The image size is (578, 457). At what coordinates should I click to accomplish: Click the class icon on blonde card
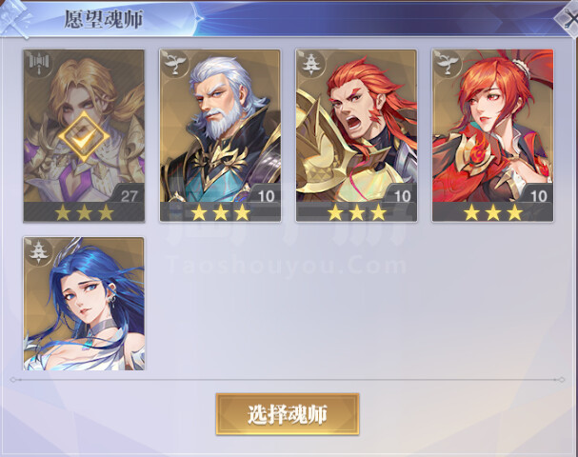click(38, 64)
